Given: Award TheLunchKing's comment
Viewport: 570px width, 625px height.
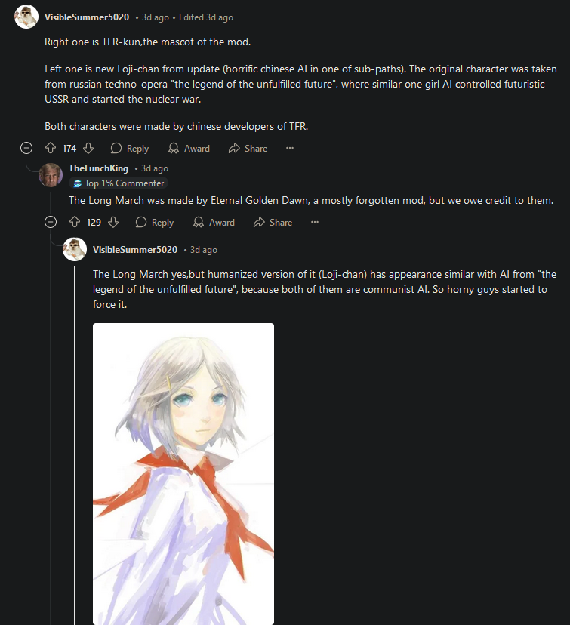Looking at the screenshot, I should (x=214, y=222).
